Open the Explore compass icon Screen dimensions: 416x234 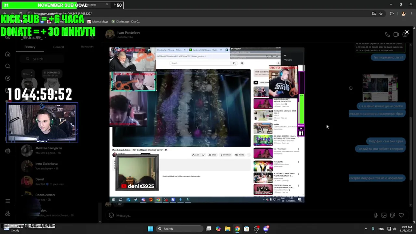8,78
